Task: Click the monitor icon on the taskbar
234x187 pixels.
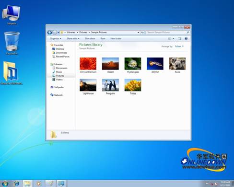Action: (61, 184)
